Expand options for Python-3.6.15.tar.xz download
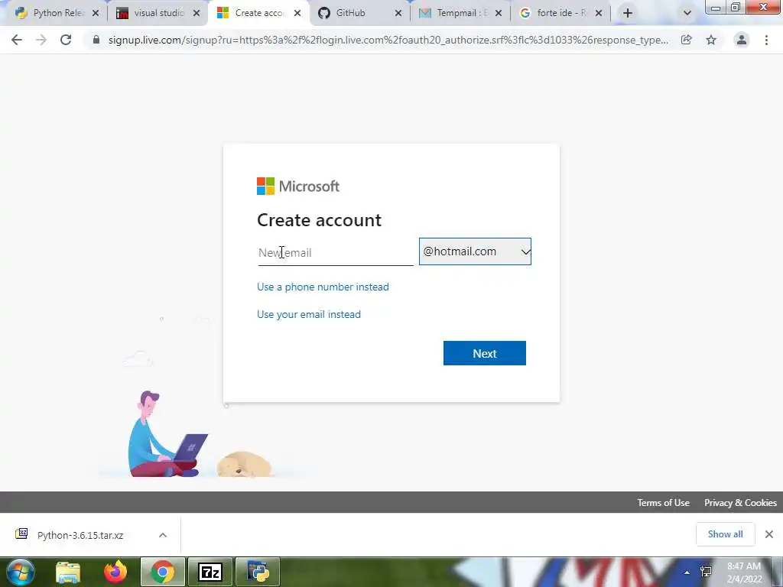Viewport: 783px width, 587px height. coord(163,535)
